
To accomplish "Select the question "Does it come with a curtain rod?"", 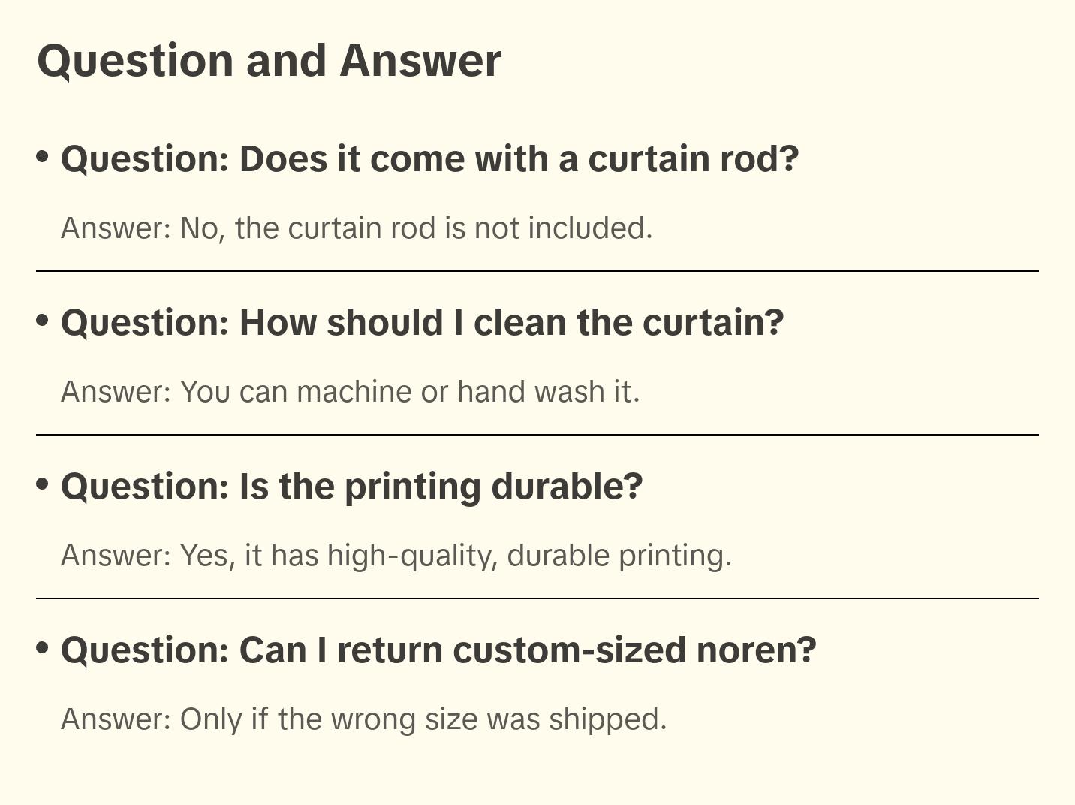I will [429, 159].
